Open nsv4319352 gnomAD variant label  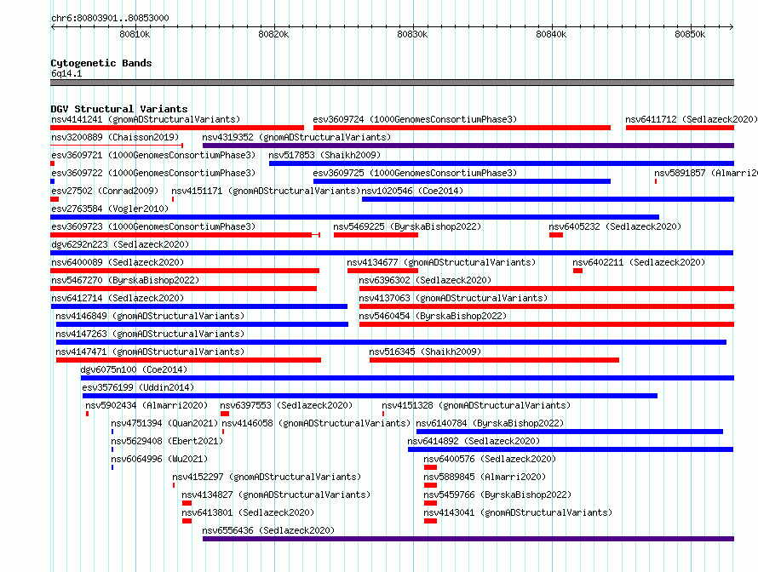coord(296,137)
